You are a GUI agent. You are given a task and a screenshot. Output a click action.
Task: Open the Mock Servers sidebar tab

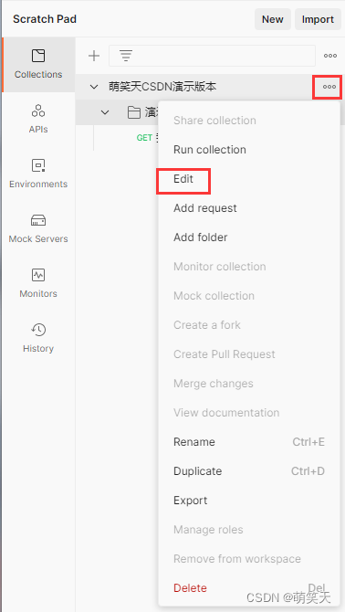coord(38,229)
